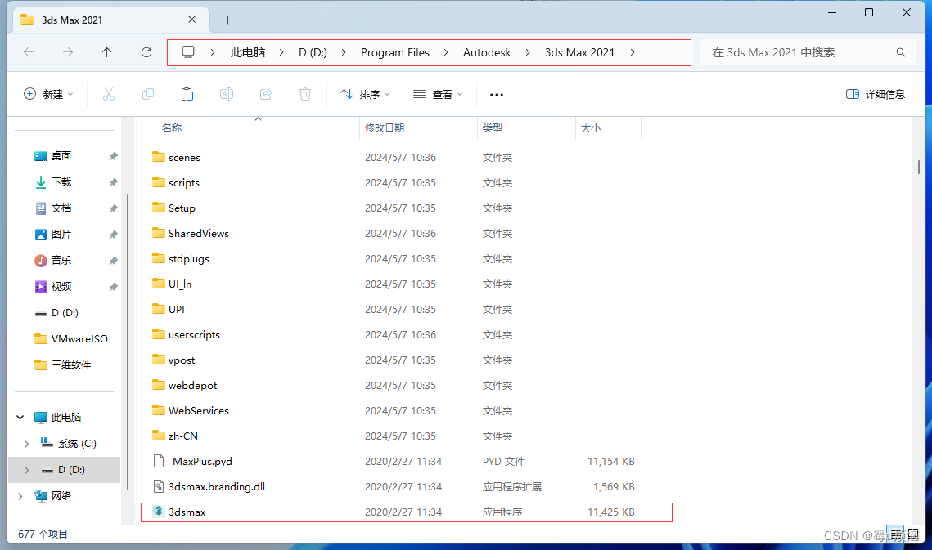Click the computer icon in address bar
This screenshot has width=932, height=550.
coord(188,52)
